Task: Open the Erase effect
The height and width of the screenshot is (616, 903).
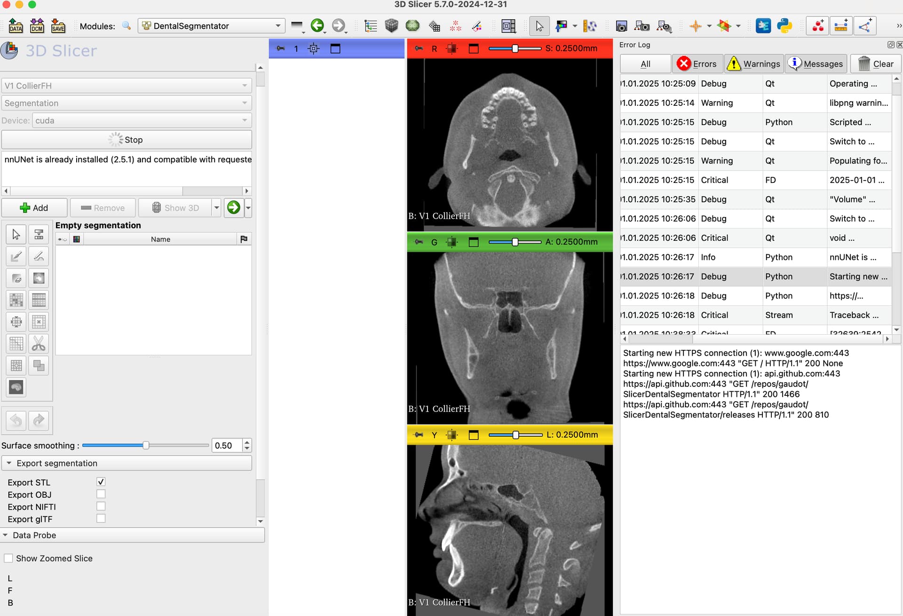Action: 16,278
